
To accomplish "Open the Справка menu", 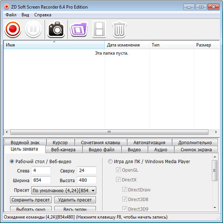I will 43,15.
